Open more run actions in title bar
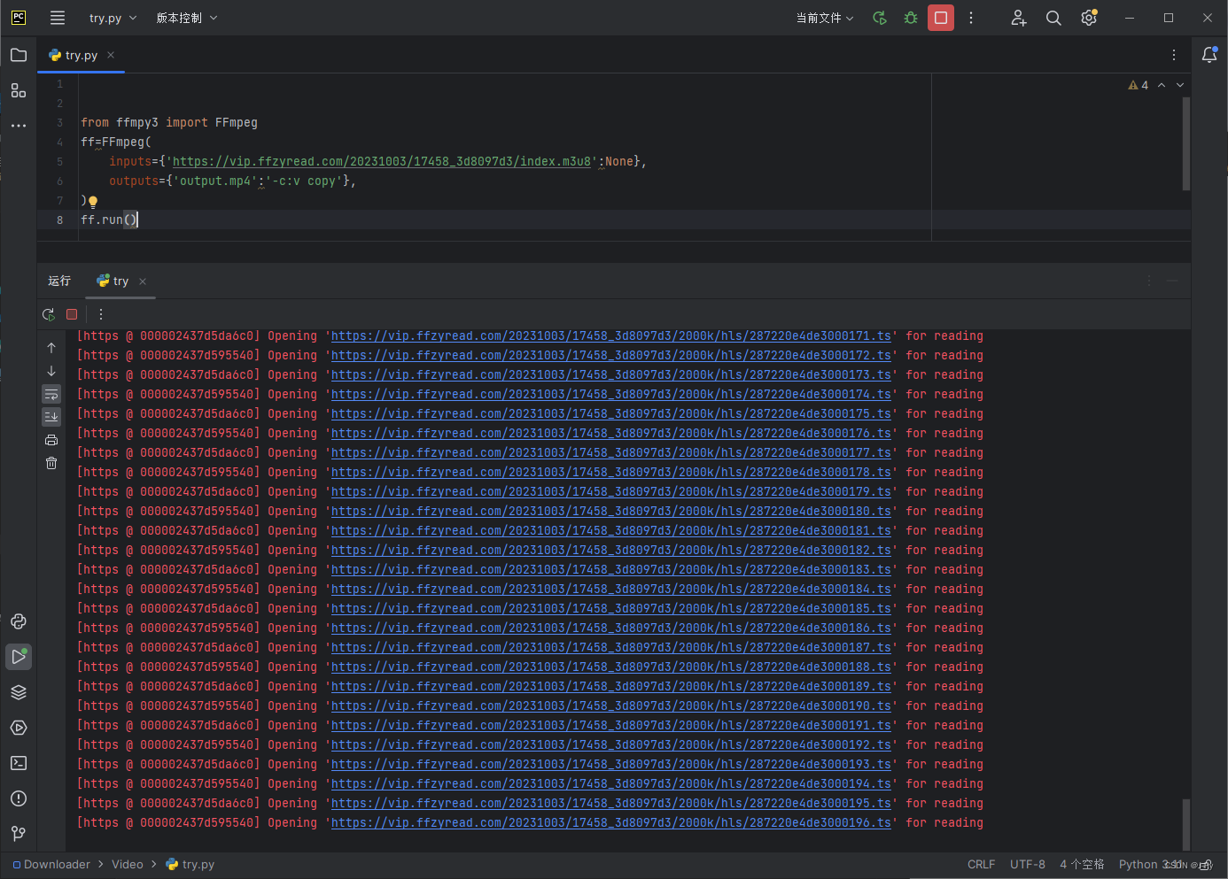The image size is (1228, 879). (x=971, y=18)
